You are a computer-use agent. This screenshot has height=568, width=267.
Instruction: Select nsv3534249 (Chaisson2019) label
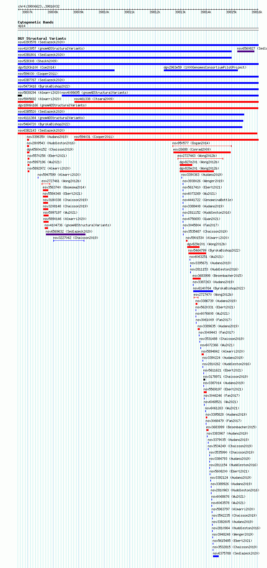point(230,446)
